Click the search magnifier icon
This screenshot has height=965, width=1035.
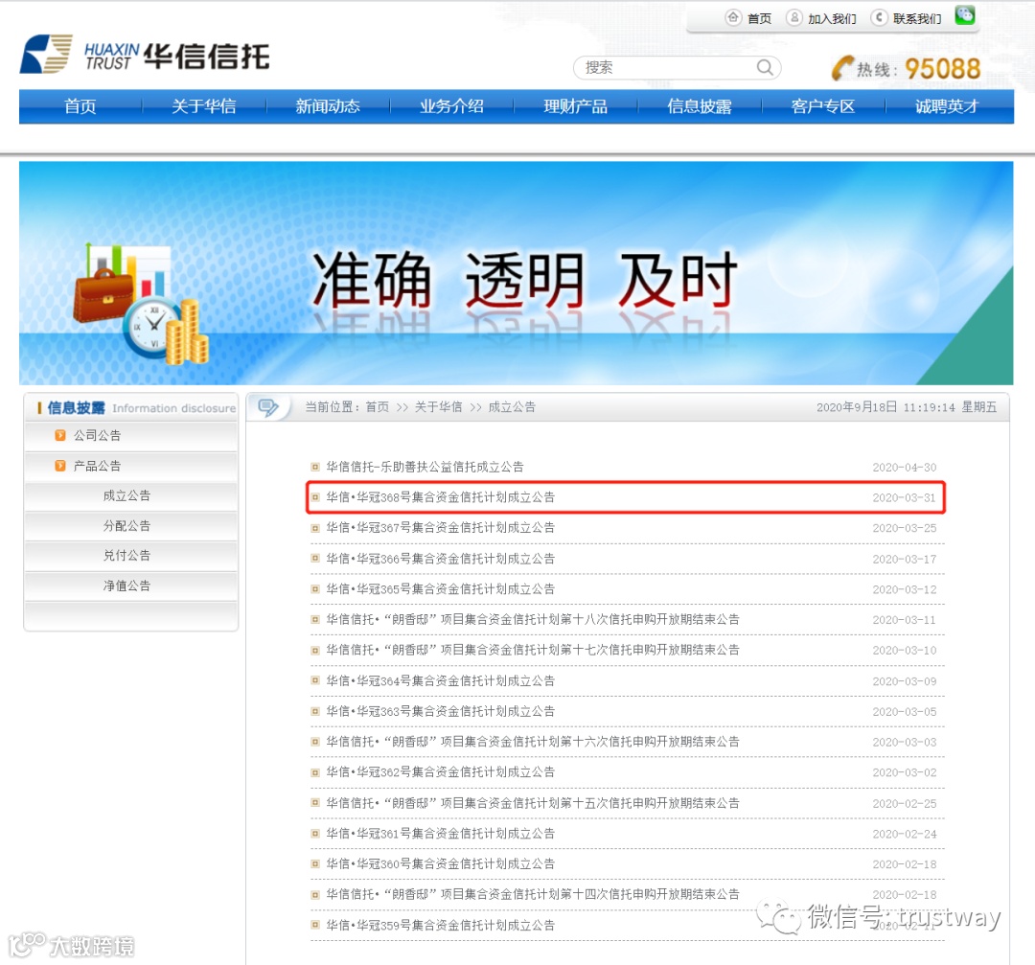point(765,67)
